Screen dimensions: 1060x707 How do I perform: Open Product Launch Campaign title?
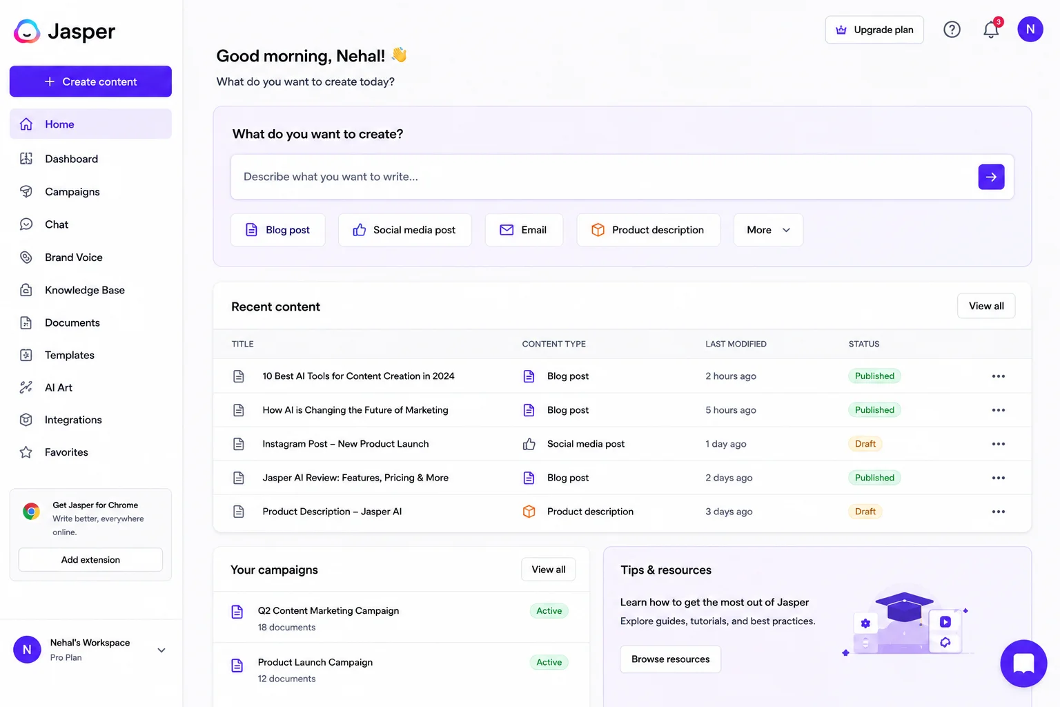coord(315,662)
